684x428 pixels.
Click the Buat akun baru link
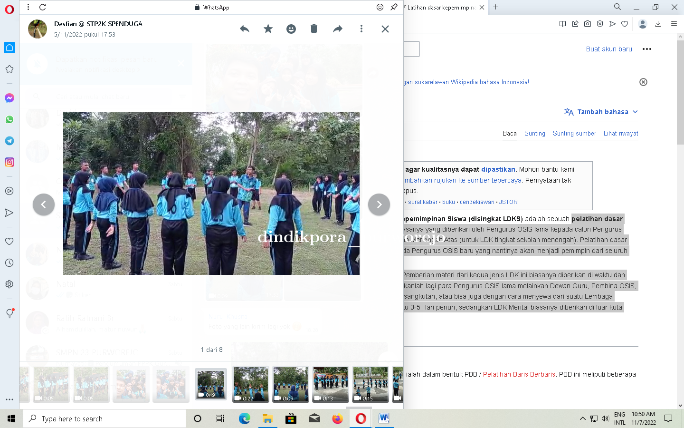point(609,49)
